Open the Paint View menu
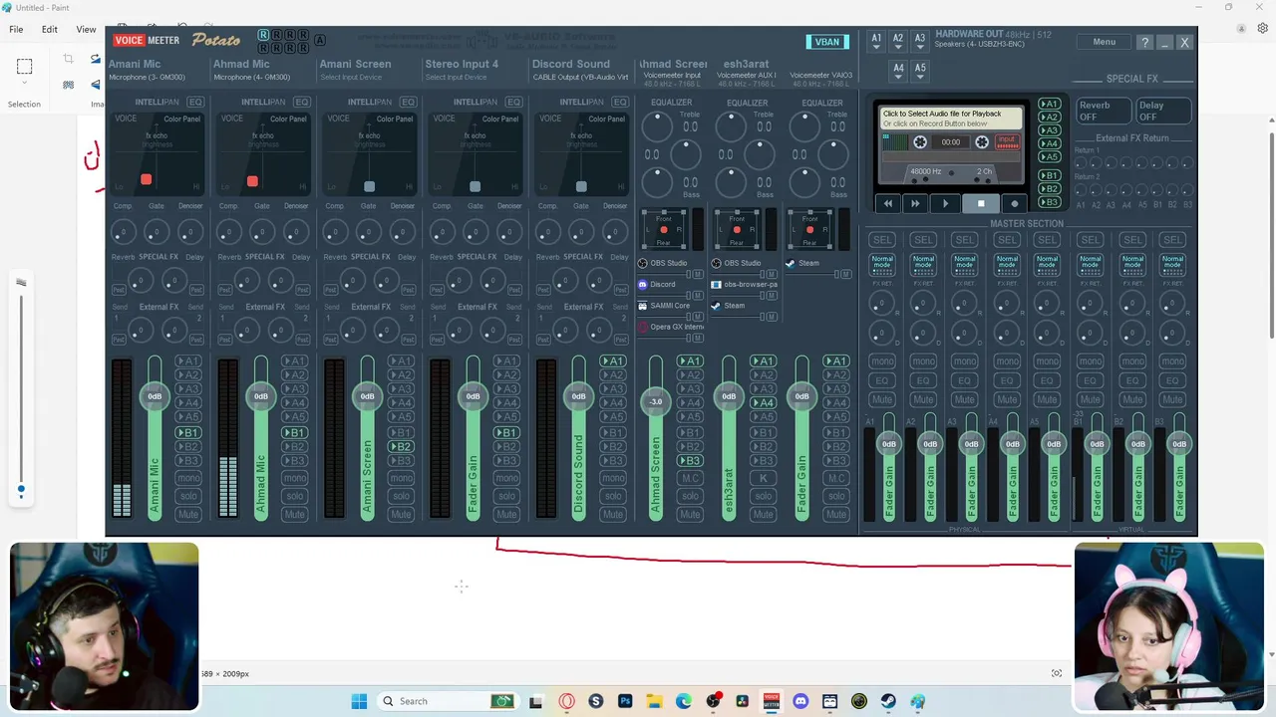The width and height of the screenshot is (1276, 717). coord(86,29)
